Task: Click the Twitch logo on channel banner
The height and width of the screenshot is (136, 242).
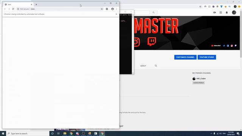Action: coord(152,42)
